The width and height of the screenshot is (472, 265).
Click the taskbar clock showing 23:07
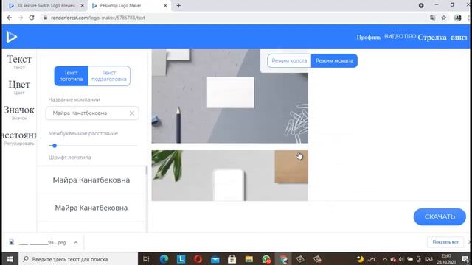(446, 259)
